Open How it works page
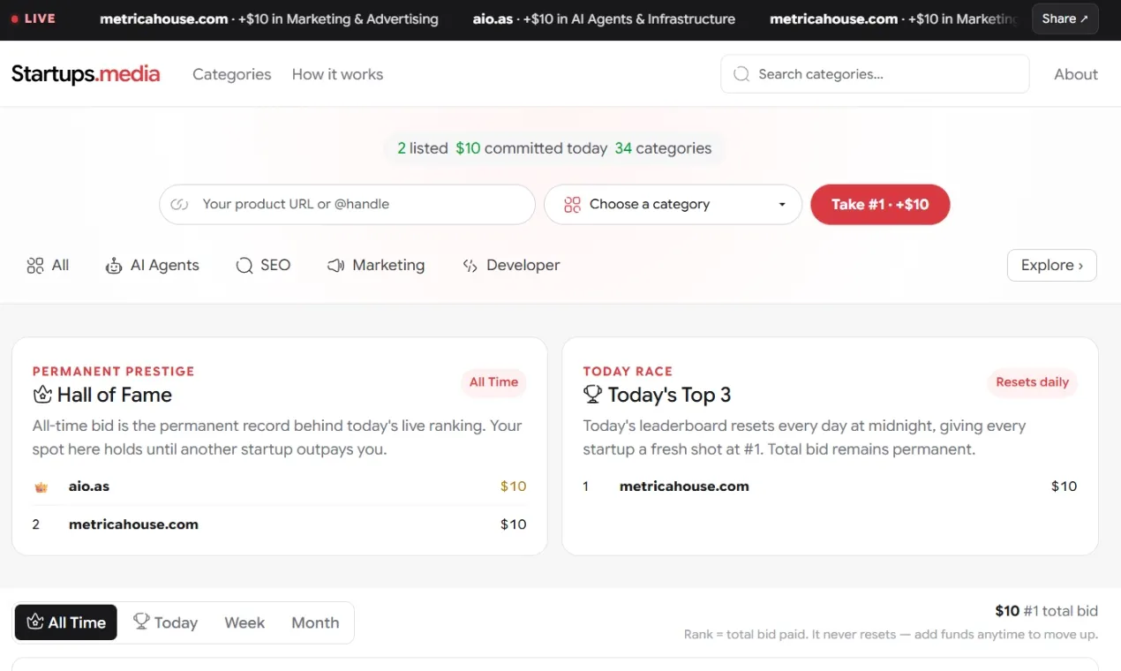 338,74
